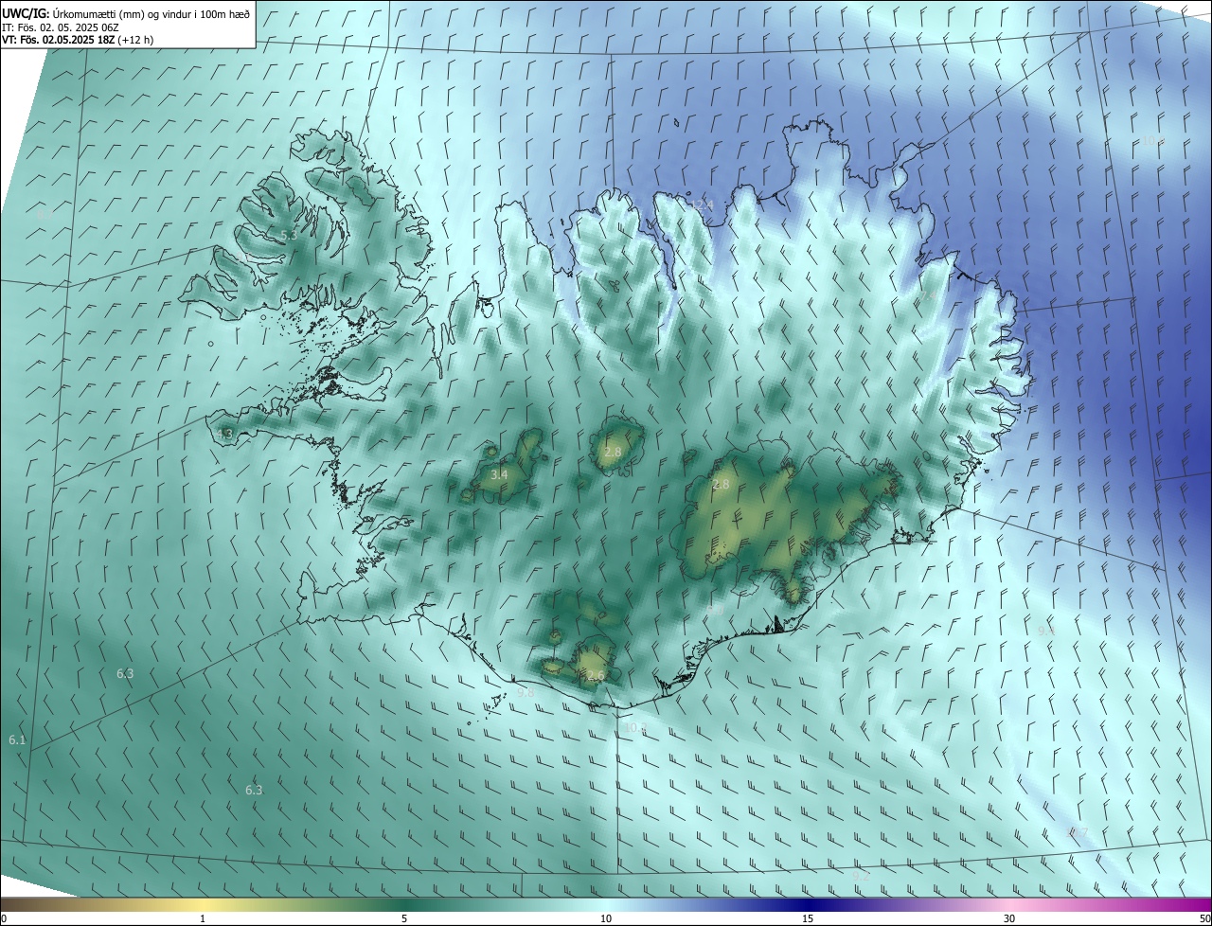The height and width of the screenshot is (926, 1212).
Task: Click the 2.6 value on the southern glacier
Action: pyautogui.click(x=596, y=675)
